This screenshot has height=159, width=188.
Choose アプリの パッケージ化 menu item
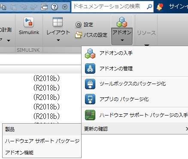135,99
